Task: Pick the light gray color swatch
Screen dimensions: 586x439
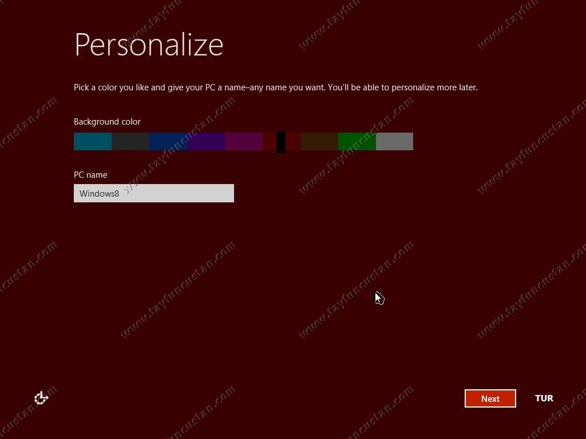Action: point(394,141)
